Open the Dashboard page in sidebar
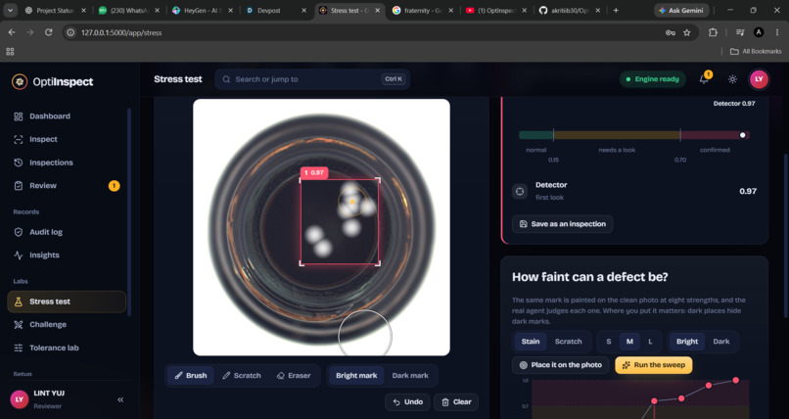Screen dimensions: 789x419 [x=49, y=116]
